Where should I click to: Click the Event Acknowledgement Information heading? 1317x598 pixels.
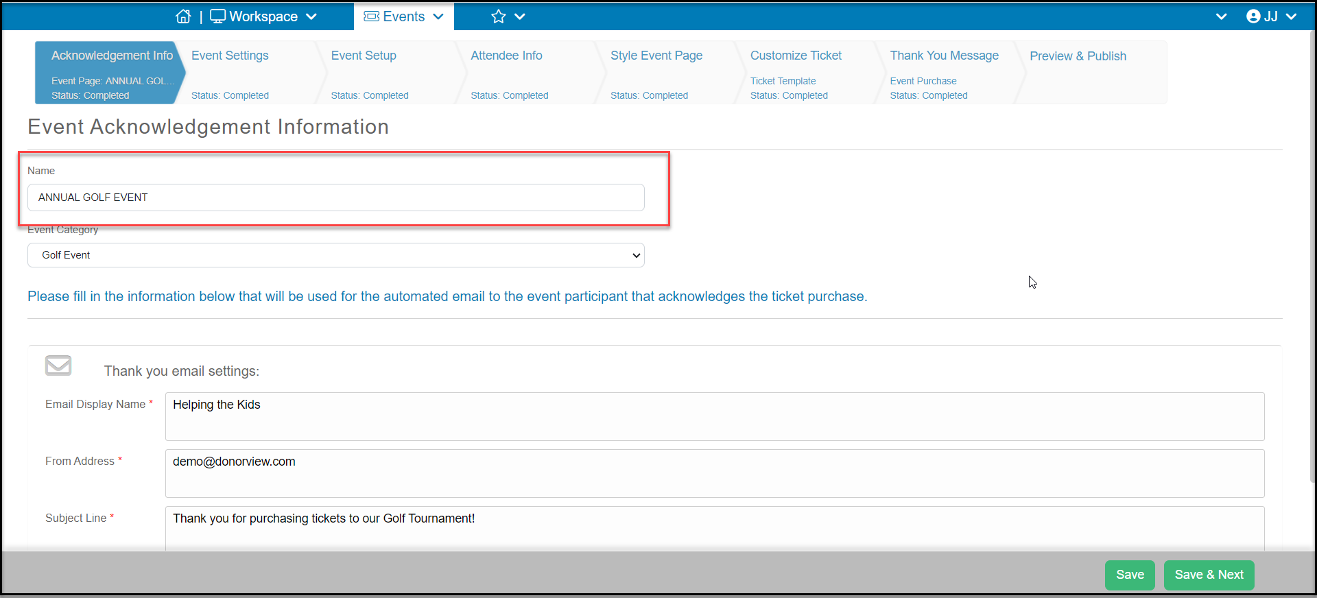[x=208, y=127]
